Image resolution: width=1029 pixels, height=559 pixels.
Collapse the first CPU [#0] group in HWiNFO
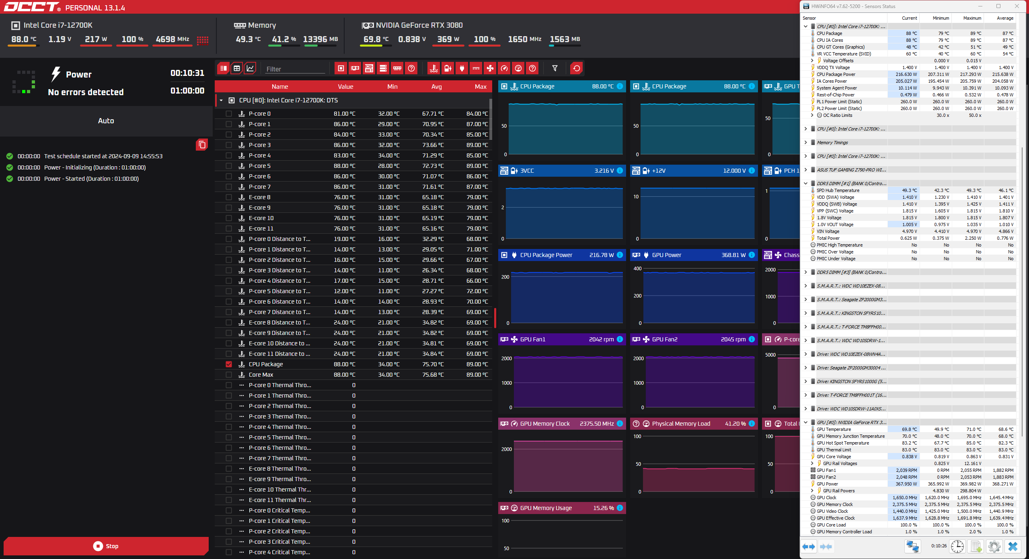(805, 27)
